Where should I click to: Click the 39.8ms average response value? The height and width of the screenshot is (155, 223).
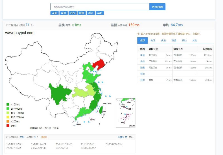(x=209, y=80)
